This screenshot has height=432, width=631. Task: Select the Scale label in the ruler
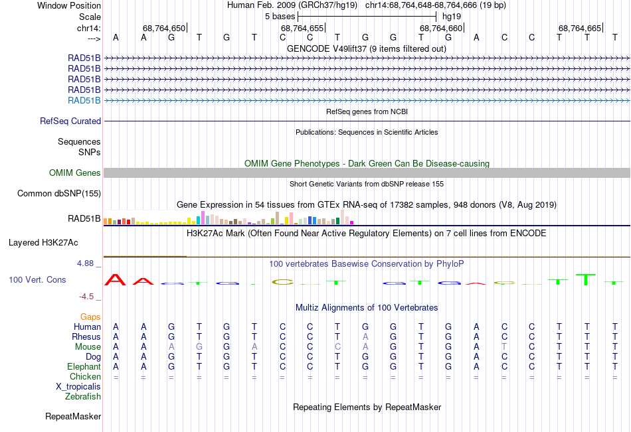click(x=90, y=17)
